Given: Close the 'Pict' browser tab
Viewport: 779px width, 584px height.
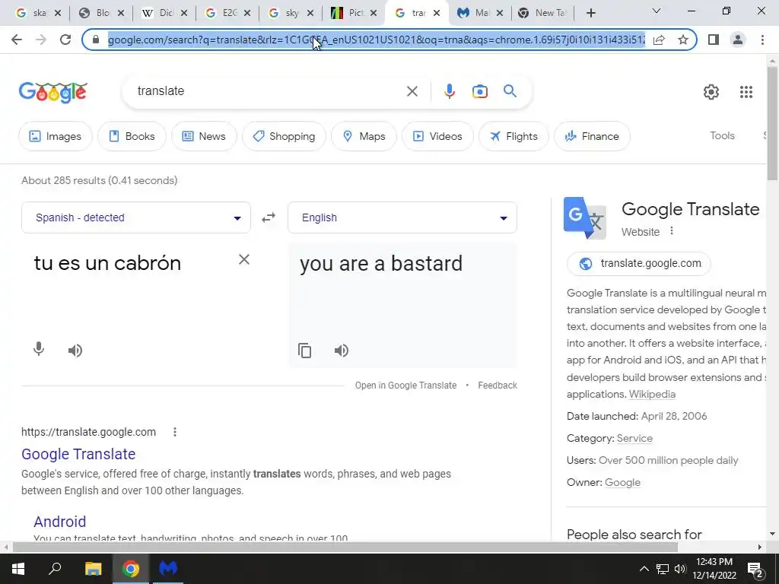Looking at the screenshot, I should tap(374, 13).
